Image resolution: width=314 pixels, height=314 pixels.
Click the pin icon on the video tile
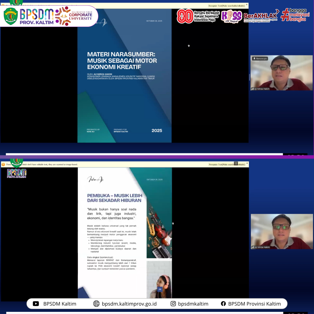(x=254, y=59)
